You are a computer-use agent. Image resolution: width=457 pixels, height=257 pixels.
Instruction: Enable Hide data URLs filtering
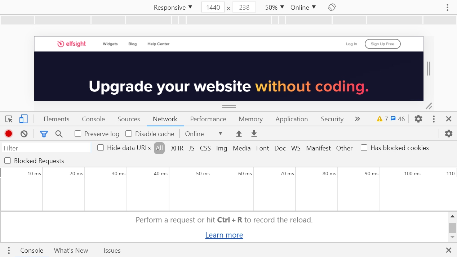pos(100,148)
